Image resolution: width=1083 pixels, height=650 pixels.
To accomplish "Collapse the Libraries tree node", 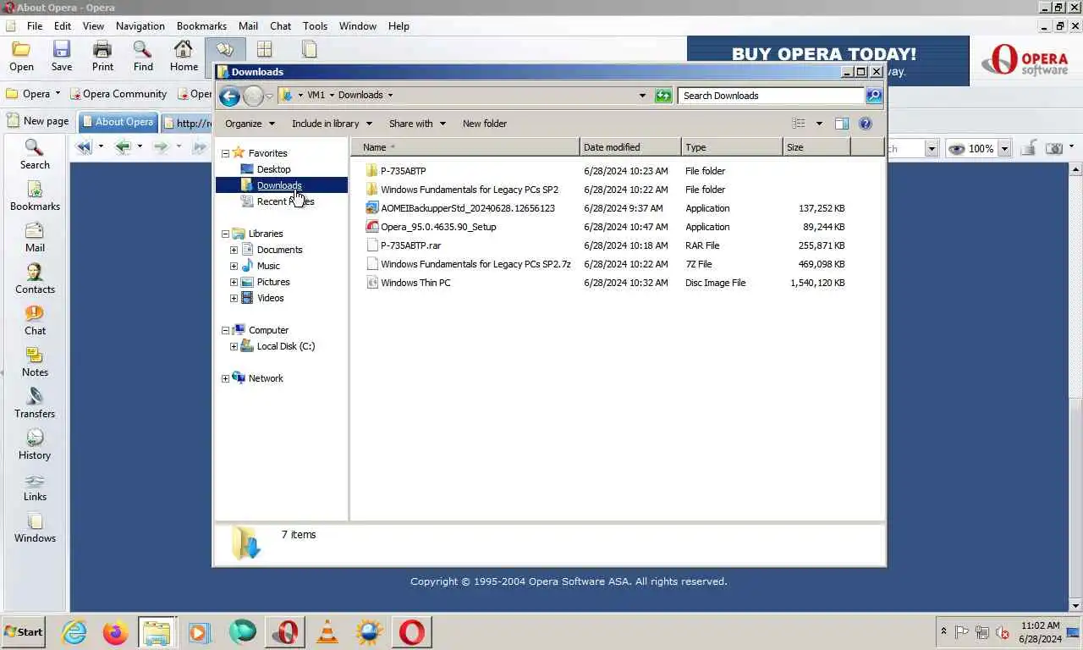I will (x=226, y=234).
